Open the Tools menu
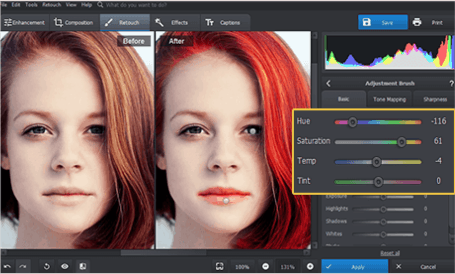 coord(31,5)
